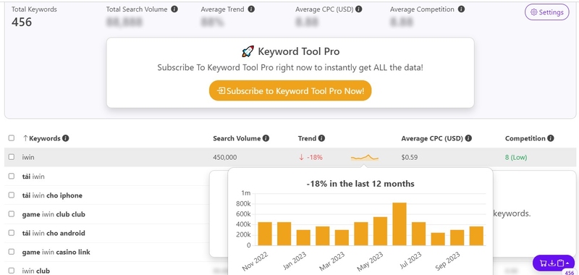The image size is (579, 275).
Task: Click info icon beside Total Search Volume
Action: click(x=174, y=9)
